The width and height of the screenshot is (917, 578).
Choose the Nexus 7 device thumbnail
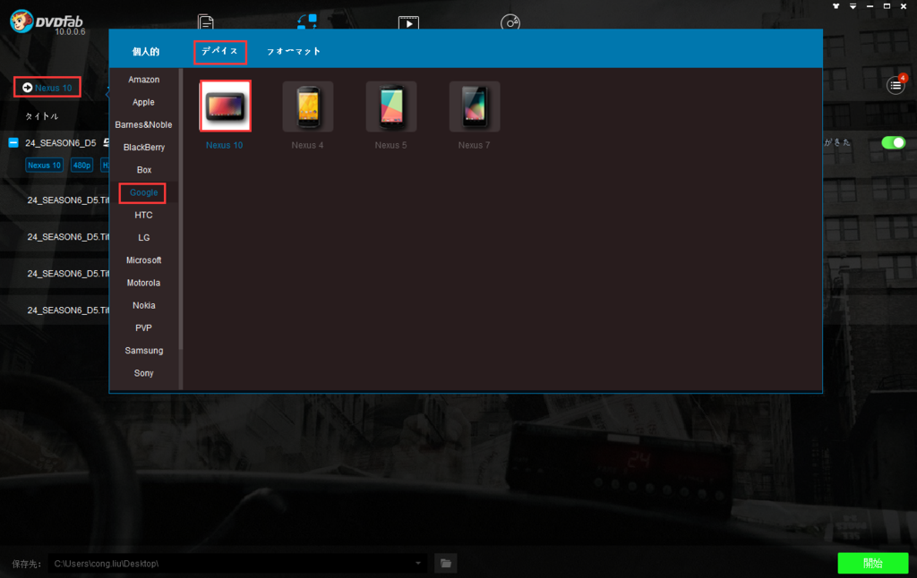(475, 106)
